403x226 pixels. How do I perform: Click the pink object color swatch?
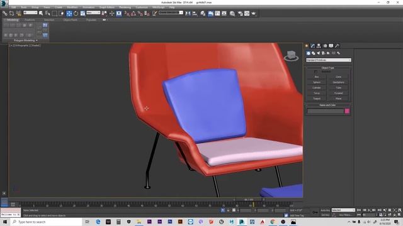pos(347,111)
